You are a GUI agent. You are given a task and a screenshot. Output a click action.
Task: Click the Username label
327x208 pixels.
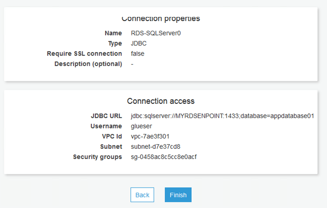pos(106,126)
